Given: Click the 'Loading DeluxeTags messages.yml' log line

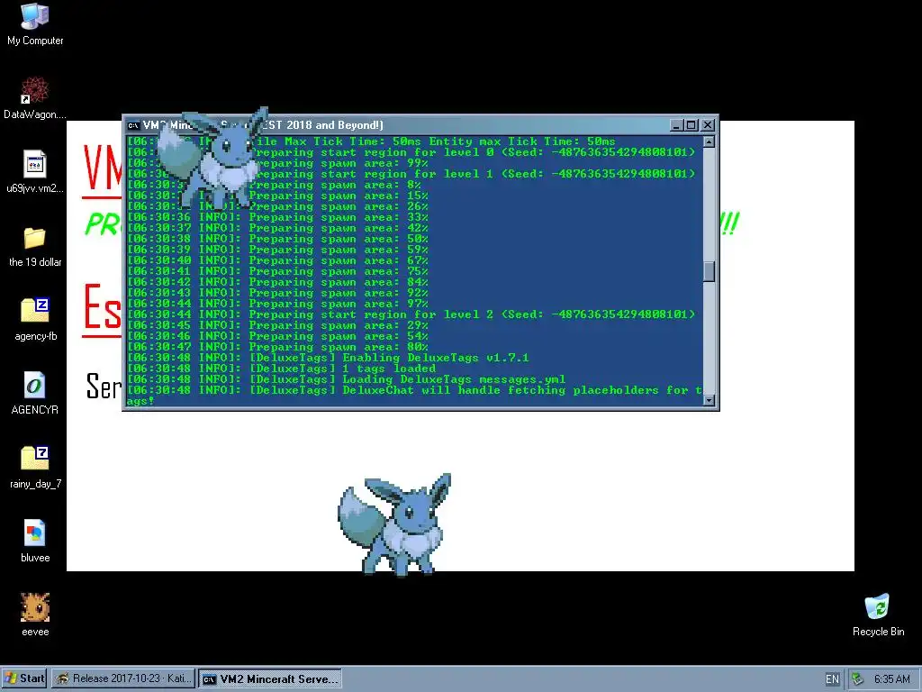Looking at the screenshot, I should pyautogui.click(x=346, y=379).
